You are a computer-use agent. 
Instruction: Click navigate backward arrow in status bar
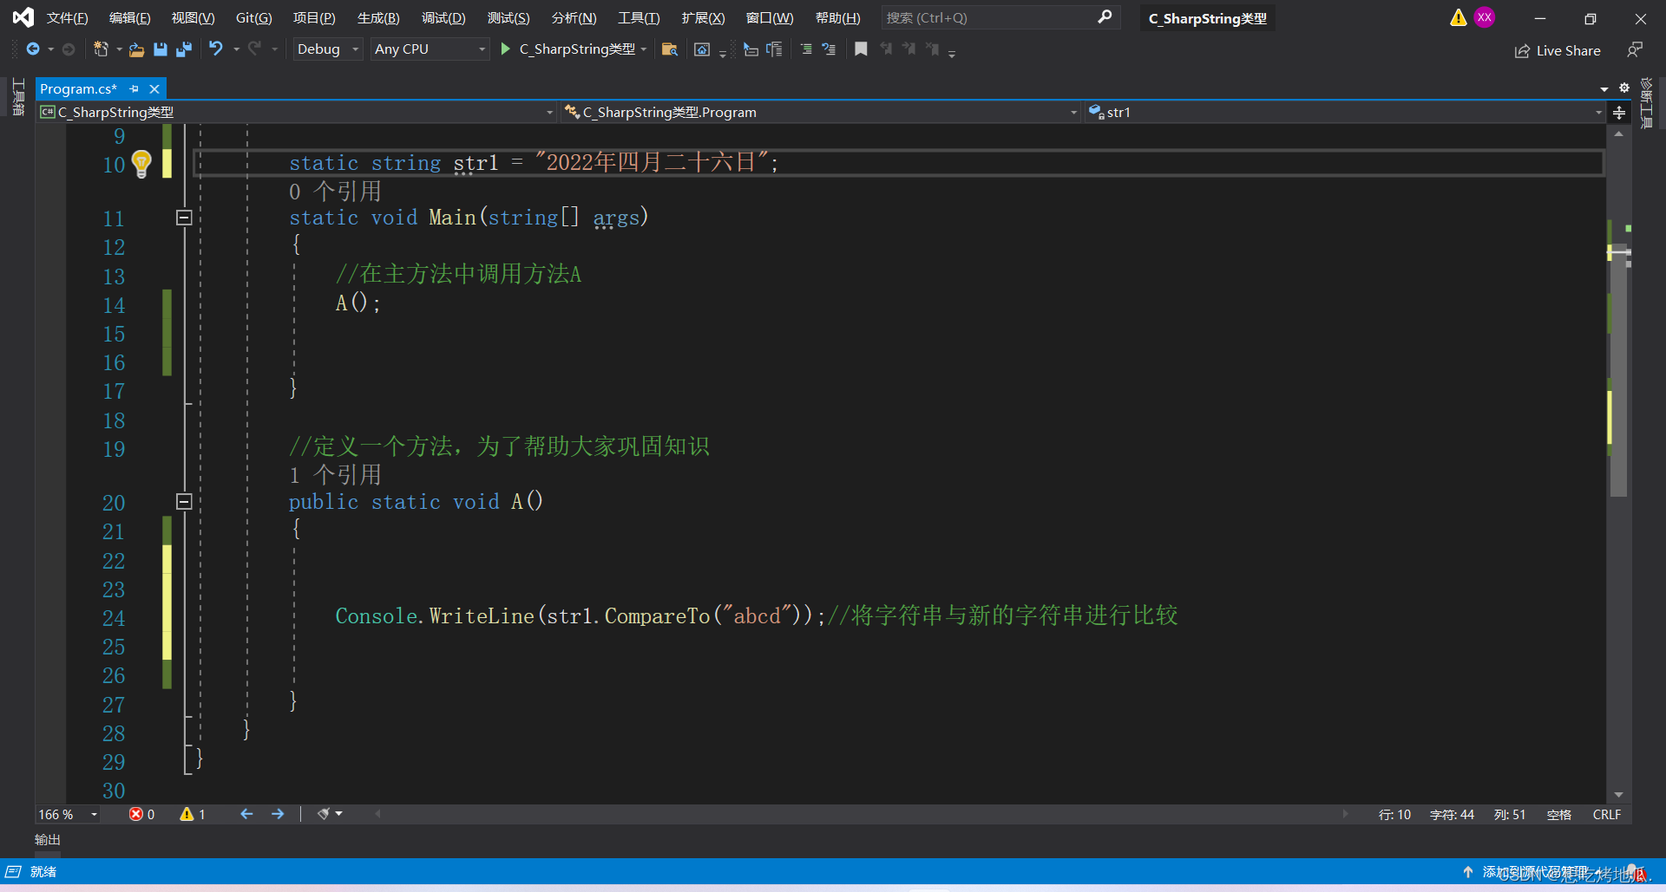(x=246, y=814)
